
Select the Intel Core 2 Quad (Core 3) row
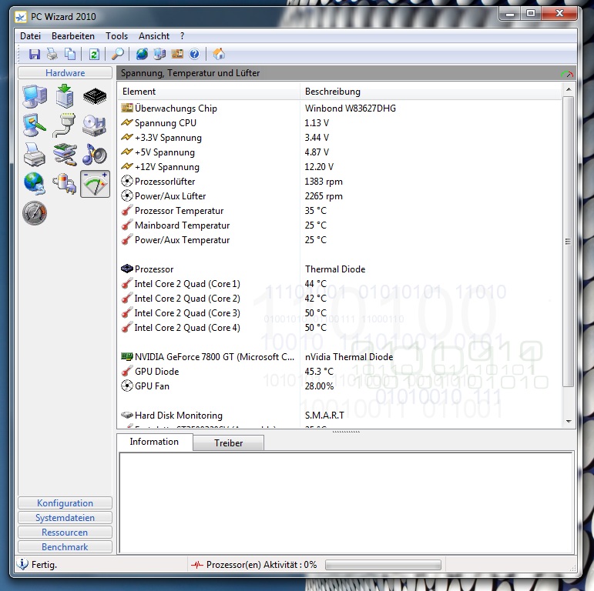point(340,313)
